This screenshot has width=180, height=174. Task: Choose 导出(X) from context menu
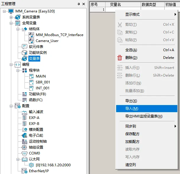[147, 101]
